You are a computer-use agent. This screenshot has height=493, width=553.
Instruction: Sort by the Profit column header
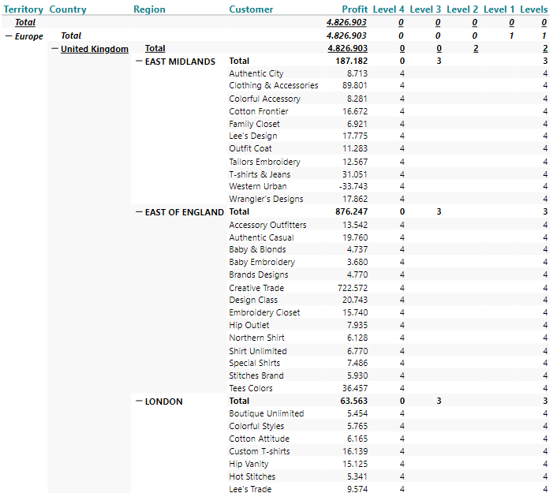click(x=354, y=9)
